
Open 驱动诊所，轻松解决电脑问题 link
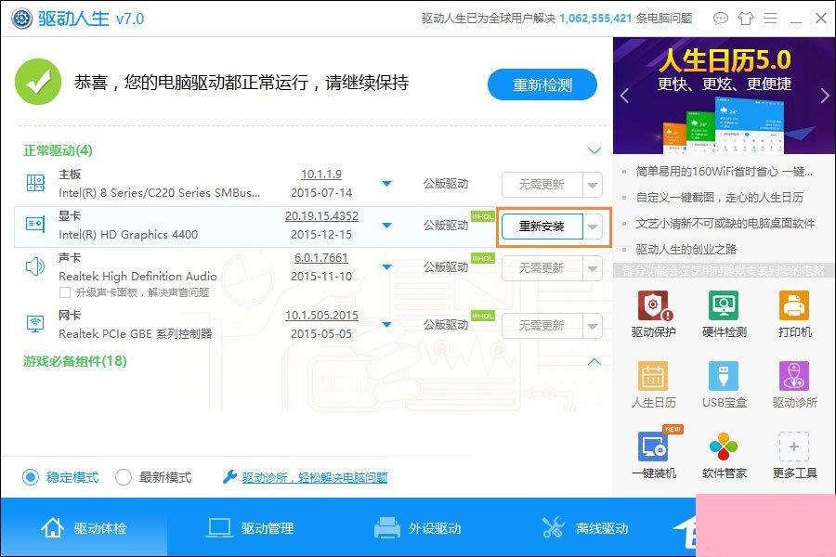[x=315, y=477]
